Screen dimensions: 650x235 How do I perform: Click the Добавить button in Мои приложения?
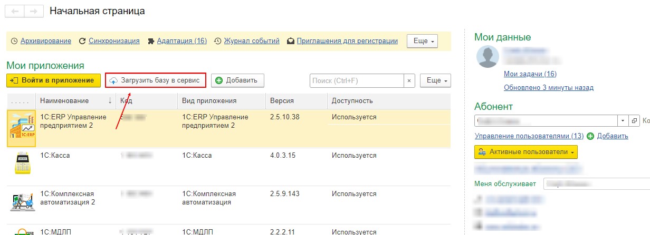point(237,80)
